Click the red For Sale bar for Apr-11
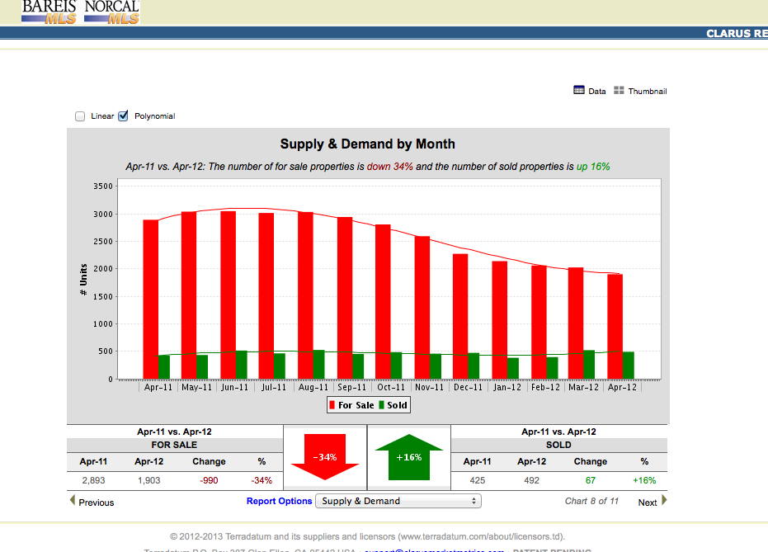This screenshot has width=768, height=552. coord(151,300)
